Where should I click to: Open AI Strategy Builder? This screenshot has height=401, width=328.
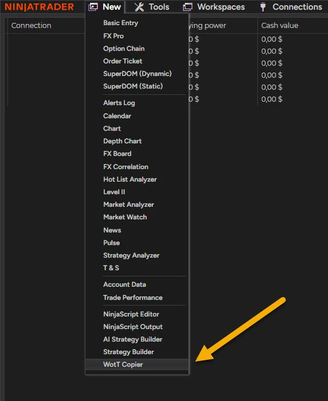tap(133, 339)
